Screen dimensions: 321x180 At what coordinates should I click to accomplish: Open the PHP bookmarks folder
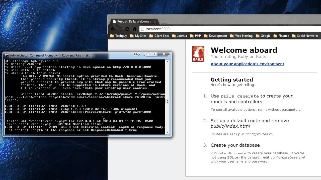coord(195,36)
